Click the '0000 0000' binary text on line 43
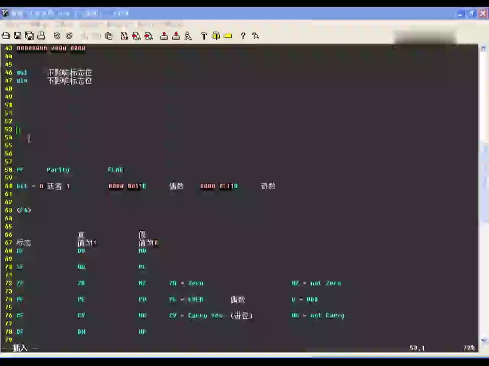The height and width of the screenshot is (366, 489). [x=68, y=48]
